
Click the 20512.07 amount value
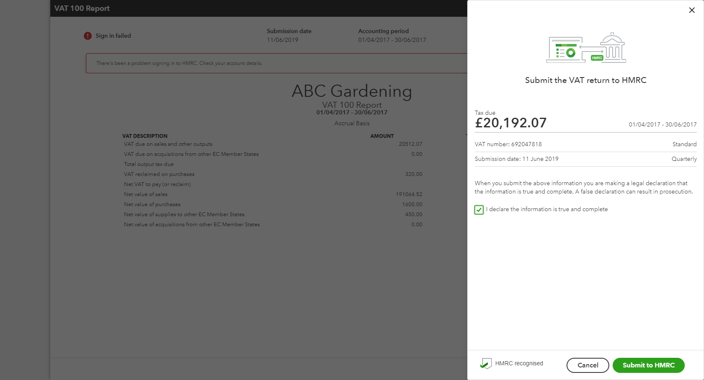[410, 144]
